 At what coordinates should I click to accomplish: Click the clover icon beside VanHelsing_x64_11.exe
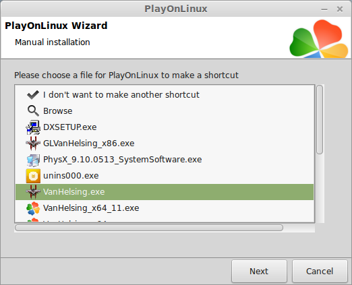pyautogui.click(x=33, y=208)
